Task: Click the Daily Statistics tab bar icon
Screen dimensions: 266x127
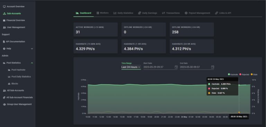Action: coord(115,13)
